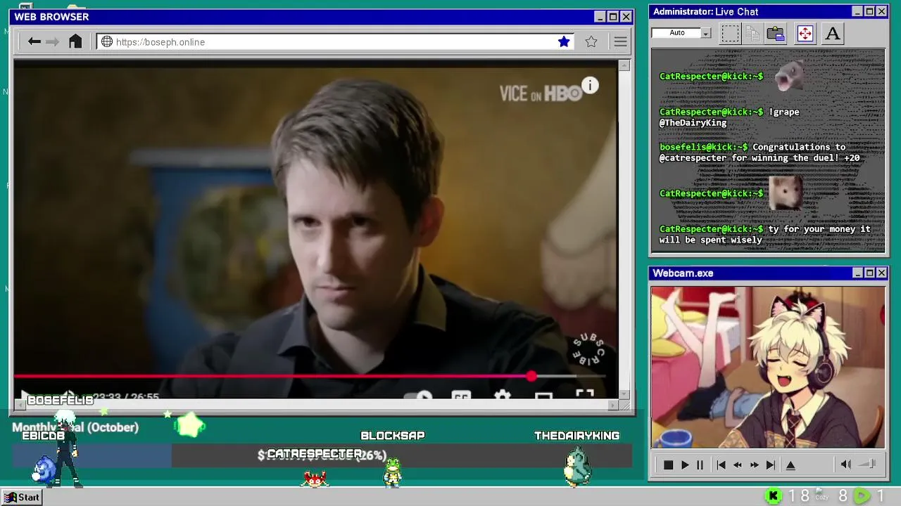Click the eject button in Webcam.exe
Image resolution: width=901 pixels, height=506 pixels.
click(x=790, y=465)
